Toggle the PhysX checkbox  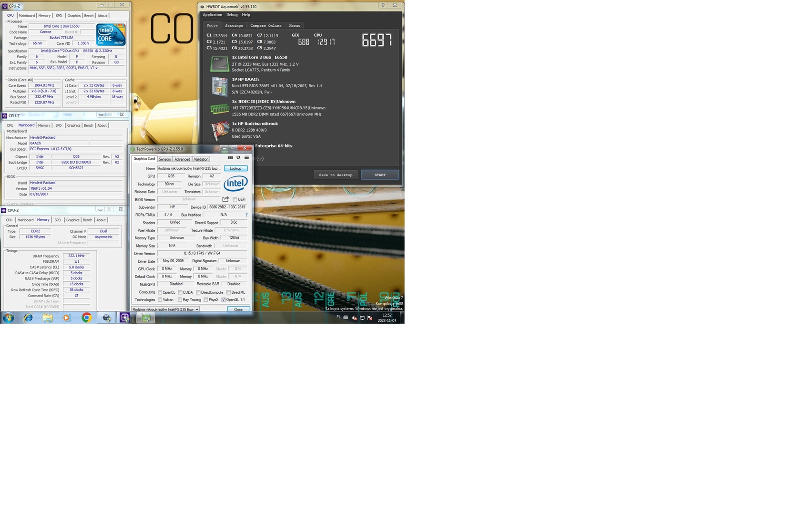[x=206, y=300]
